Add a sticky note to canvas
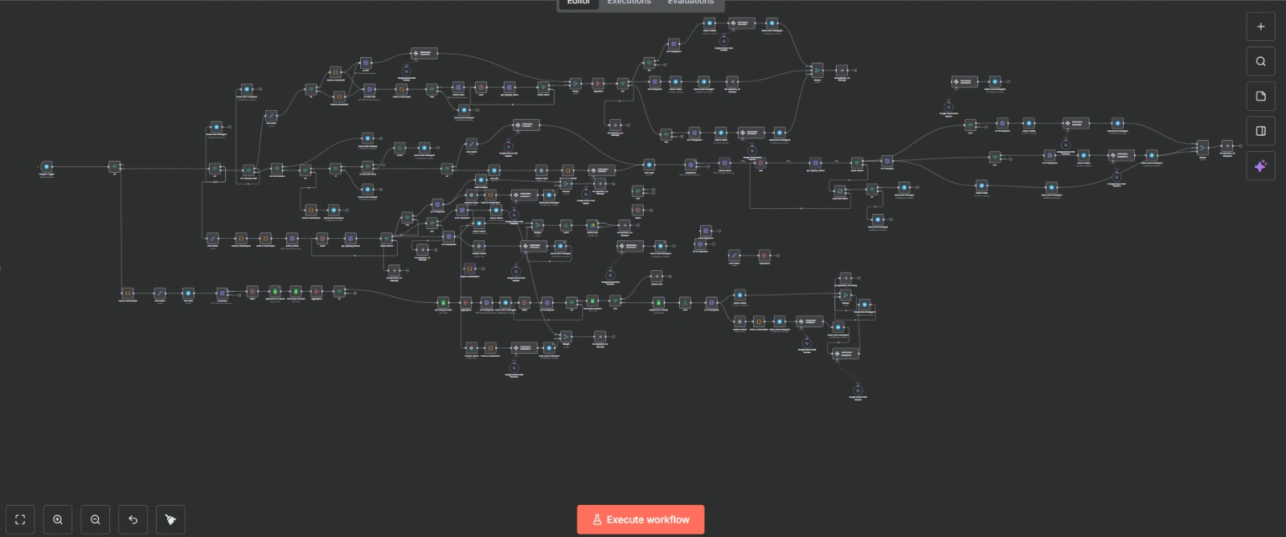 pyautogui.click(x=1260, y=96)
